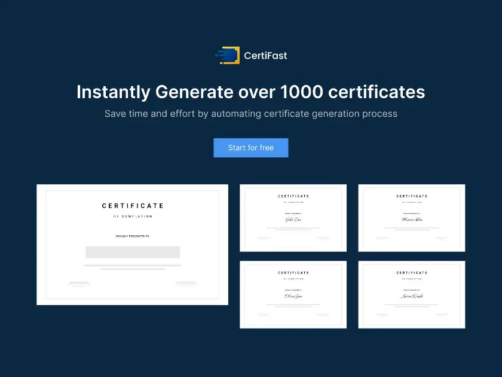Select the top-right certificate in the grid
Viewport: 502px width, 377px height.
[x=411, y=217]
